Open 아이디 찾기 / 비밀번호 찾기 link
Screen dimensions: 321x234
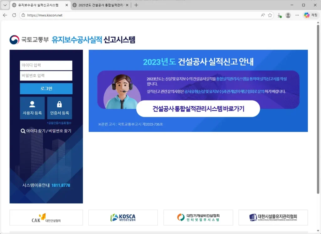tap(46, 131)
